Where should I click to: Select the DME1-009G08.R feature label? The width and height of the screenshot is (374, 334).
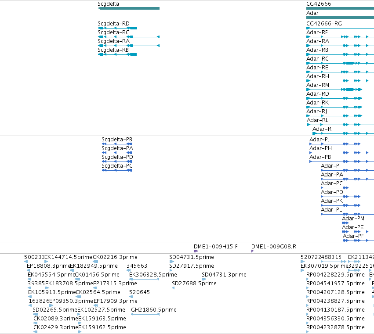click(x=274, y=247)
